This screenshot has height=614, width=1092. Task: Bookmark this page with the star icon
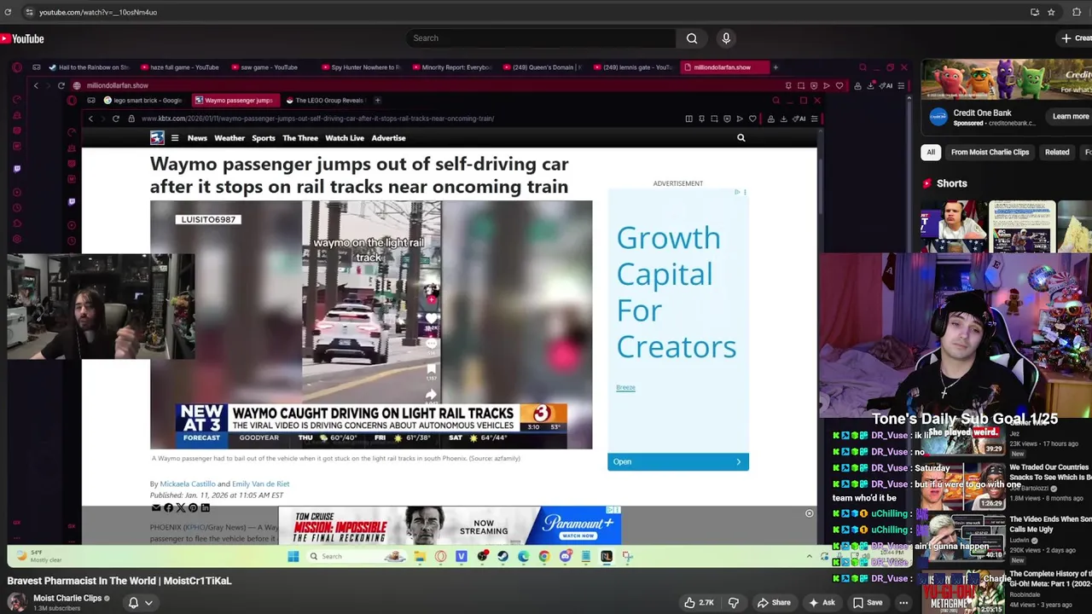click(x=1051, y=12)
